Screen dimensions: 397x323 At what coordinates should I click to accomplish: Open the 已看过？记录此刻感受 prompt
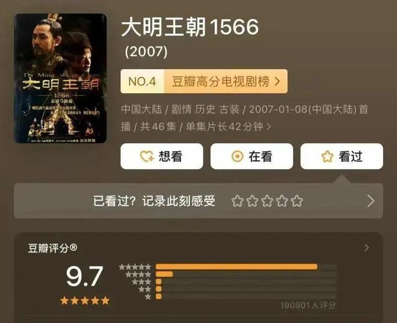tap(198, 201)
